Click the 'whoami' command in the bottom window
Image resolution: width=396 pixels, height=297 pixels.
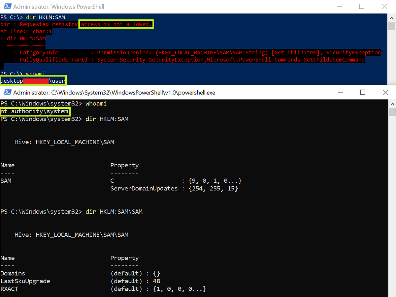coord(96,103)
